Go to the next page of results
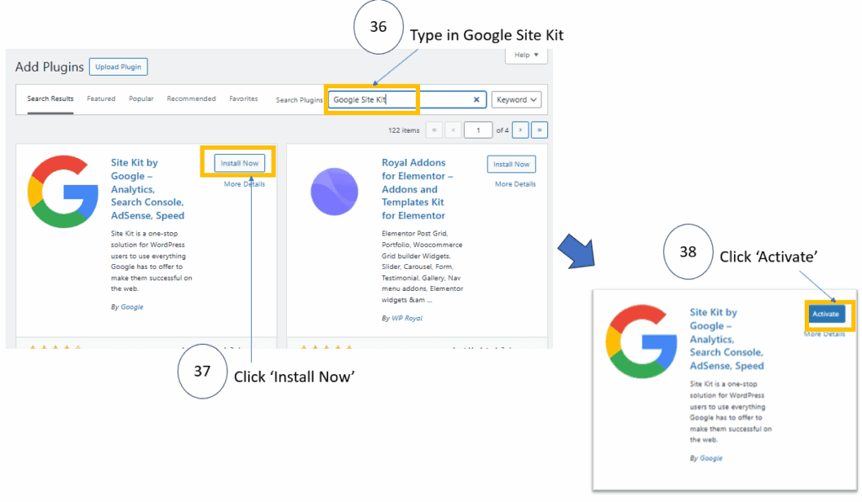 click(520, 130)
